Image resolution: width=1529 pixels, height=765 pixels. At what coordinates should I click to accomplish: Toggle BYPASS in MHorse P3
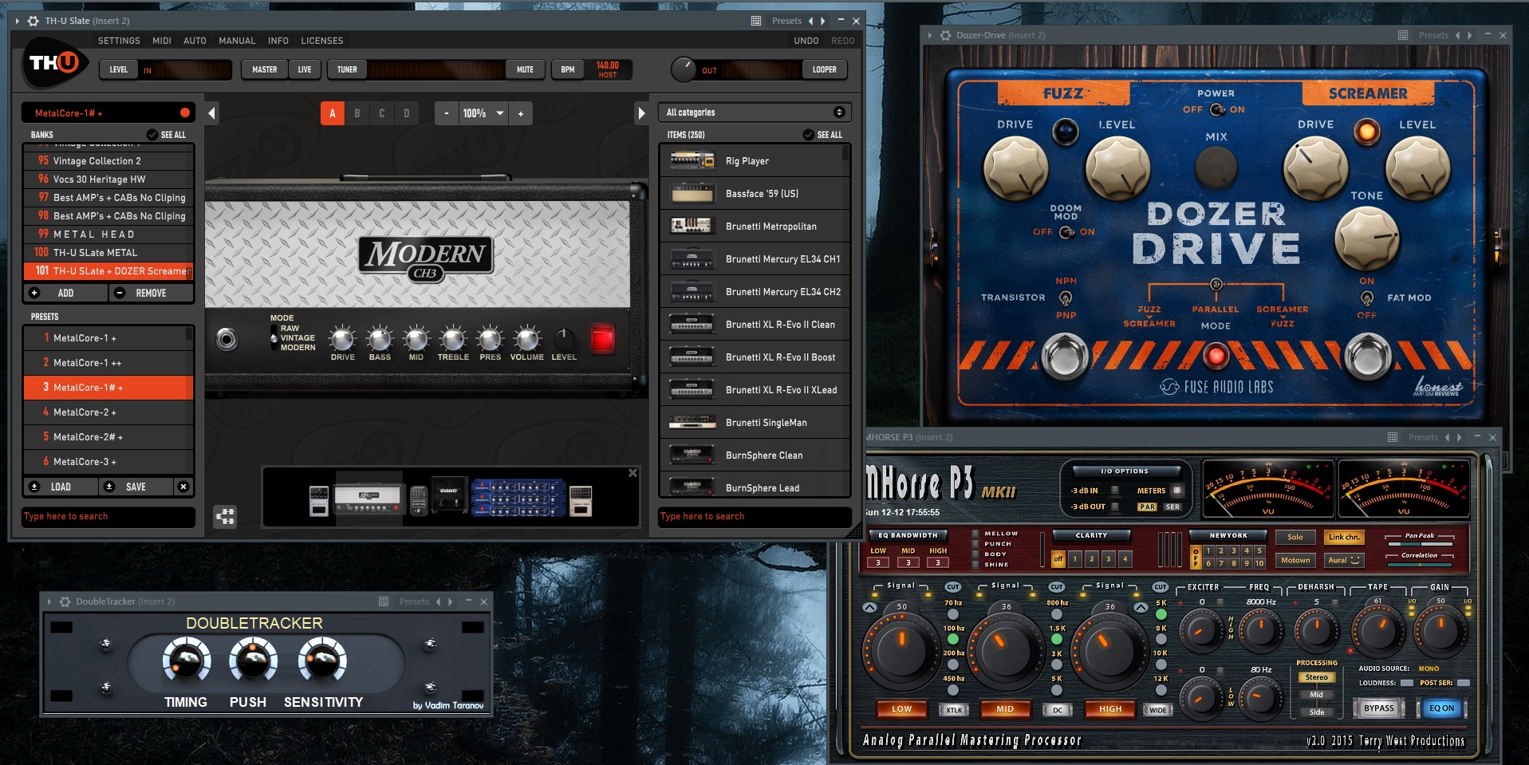1378,708
